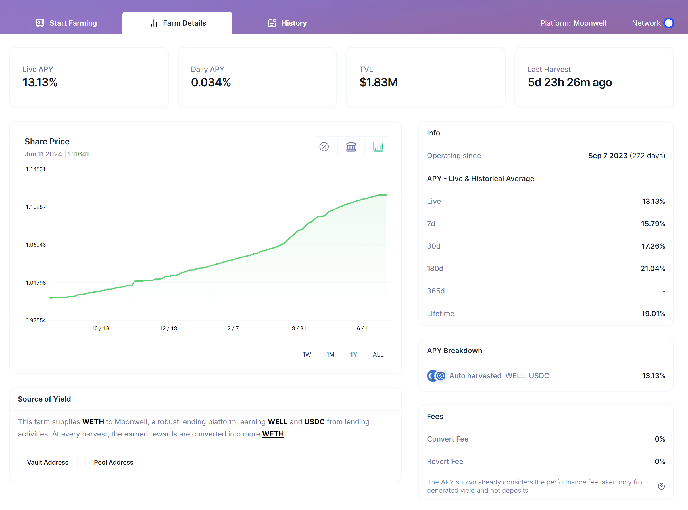Open the Network selector

click(646, 23)
